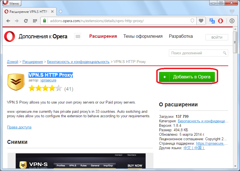This screenshot has height=171, width=240.
Task: Click the Opera logo on addons page
Action: click(x=10, y=36)
